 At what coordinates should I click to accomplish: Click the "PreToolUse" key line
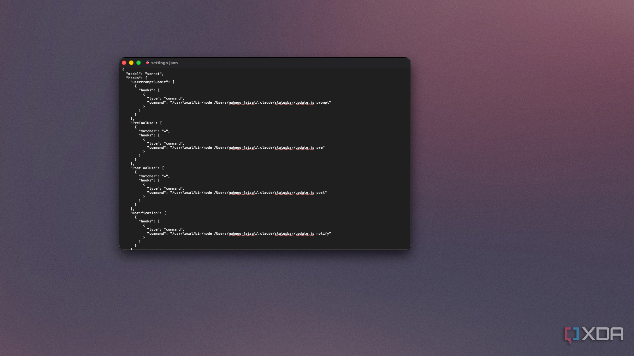pos(146,123)
